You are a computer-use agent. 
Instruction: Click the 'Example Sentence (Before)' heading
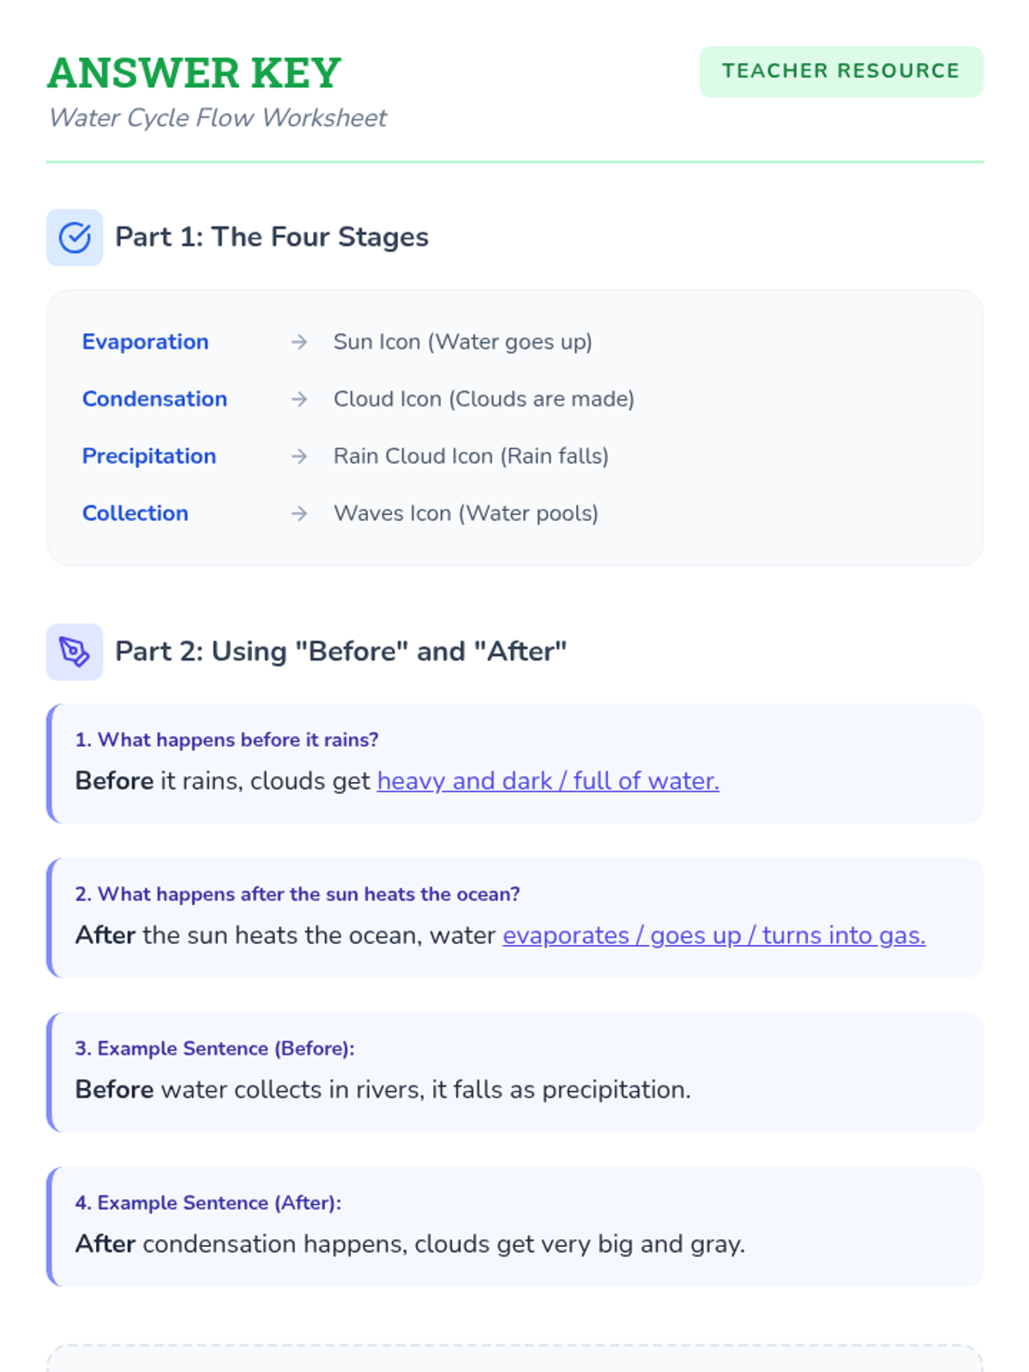click(x=214, y=1049)
